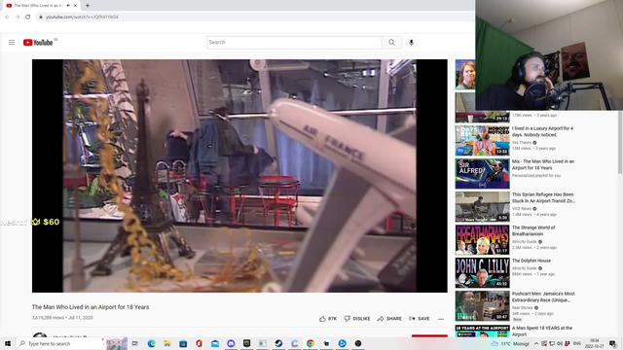623x350 pixels.
Task: Reload the page with the refresh button
Action: coord(28,17)
